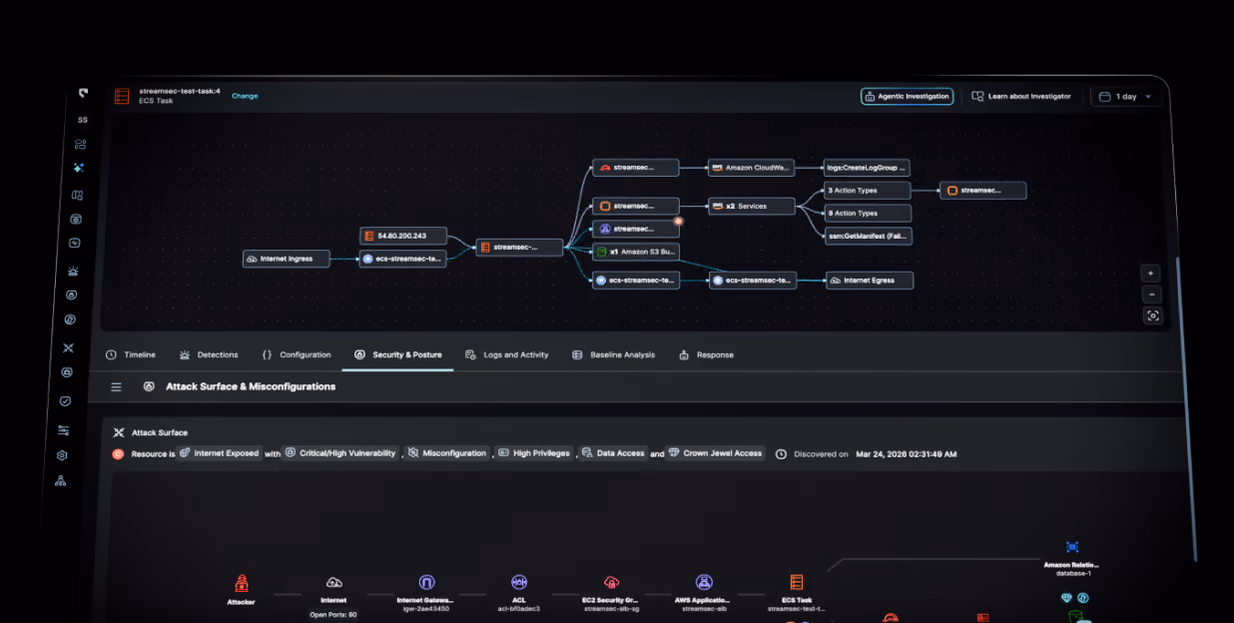Click the Change link next to task name

coord(245,96)
